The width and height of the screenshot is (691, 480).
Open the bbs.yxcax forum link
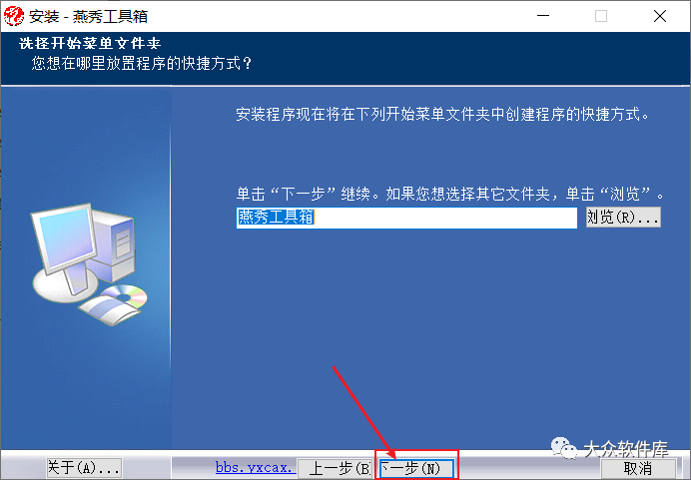[256, 467]
